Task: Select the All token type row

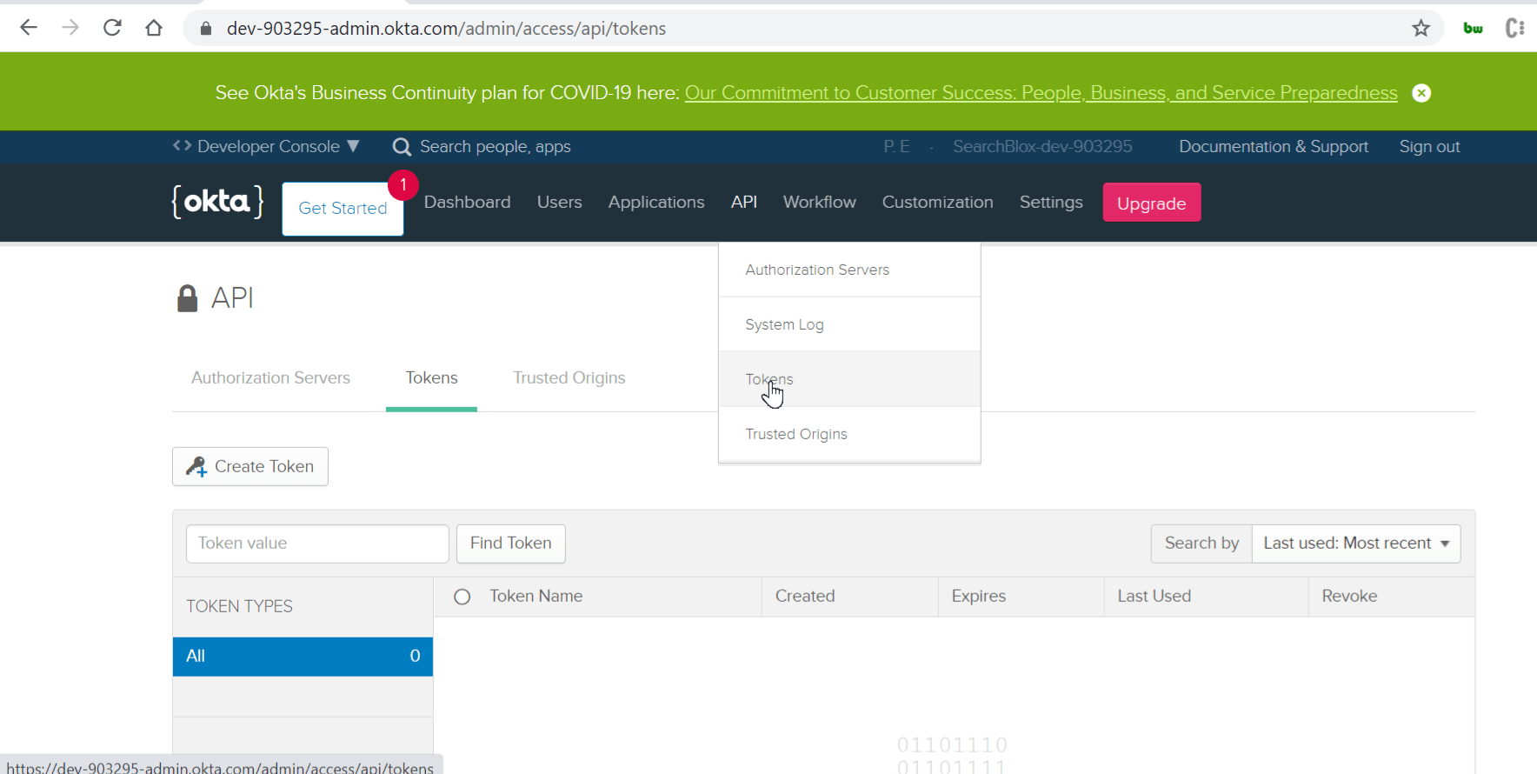Action: (x=303, y=657)
